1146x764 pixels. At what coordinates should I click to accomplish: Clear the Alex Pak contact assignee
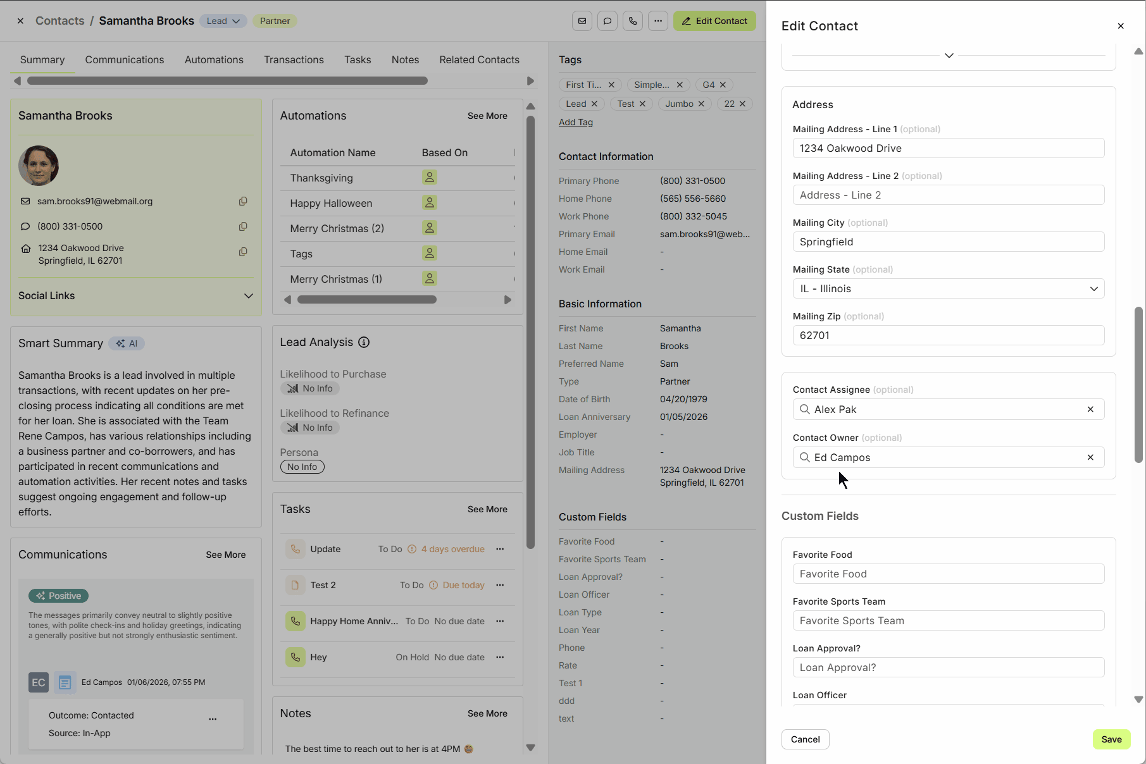click(x=1090, y=409)
